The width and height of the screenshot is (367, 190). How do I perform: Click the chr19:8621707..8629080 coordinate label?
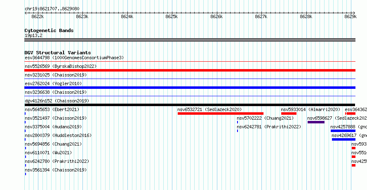coord(52,9)
